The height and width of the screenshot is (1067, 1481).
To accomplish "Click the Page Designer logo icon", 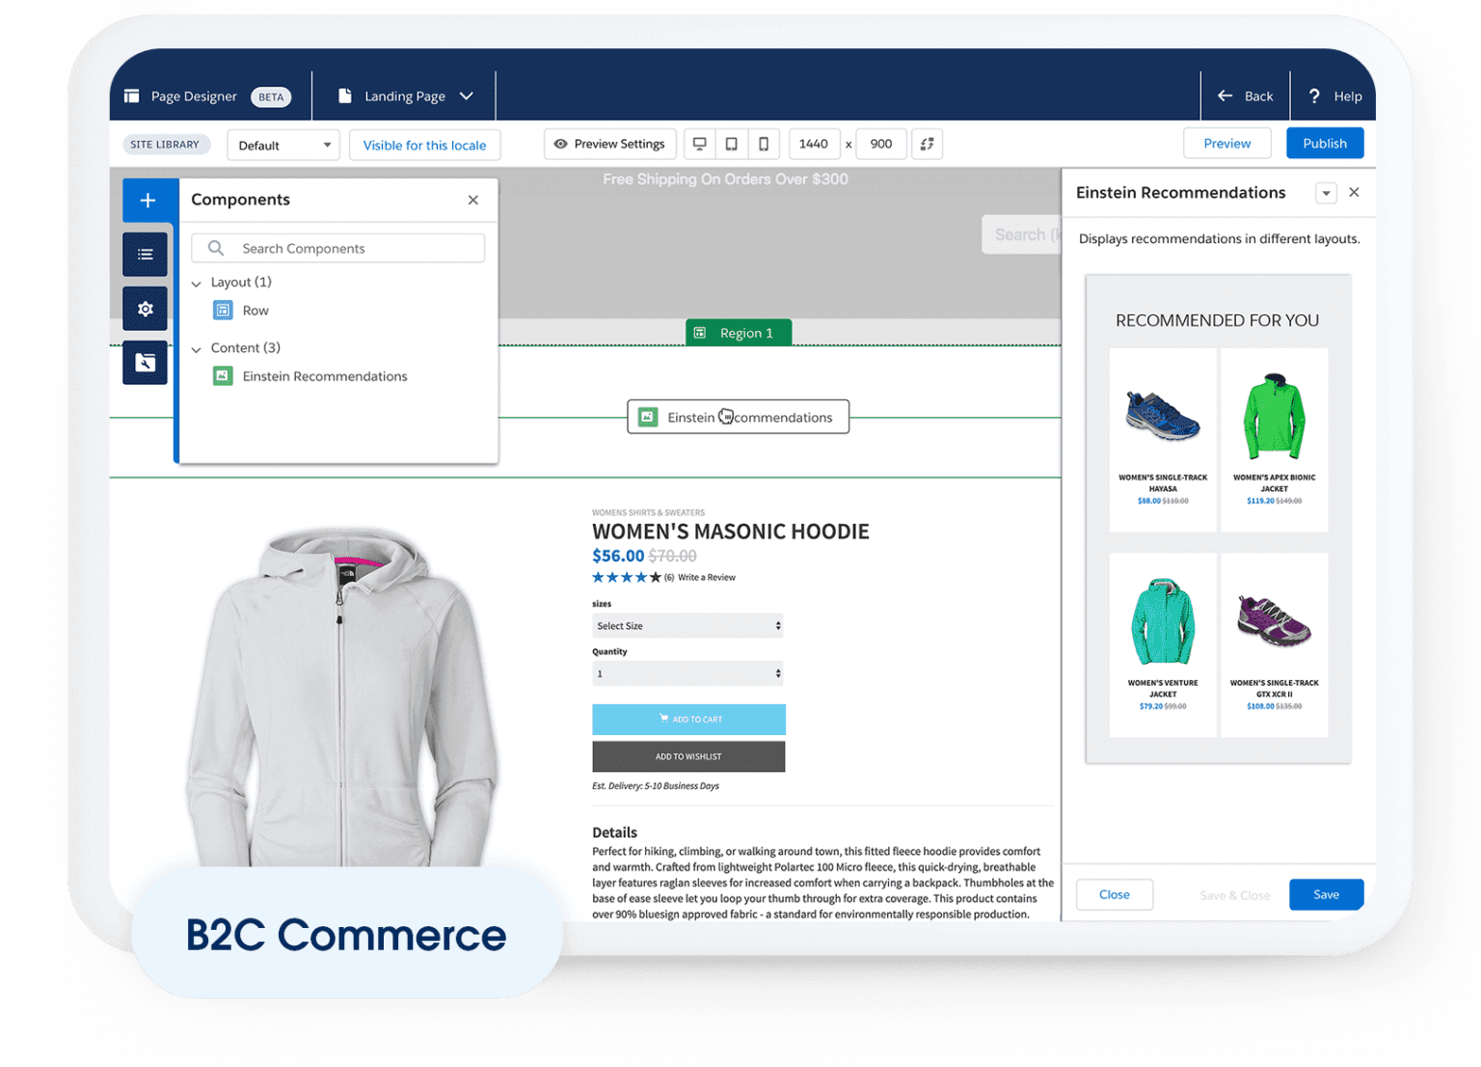I will pyautogui.click(x=132, y=96).
